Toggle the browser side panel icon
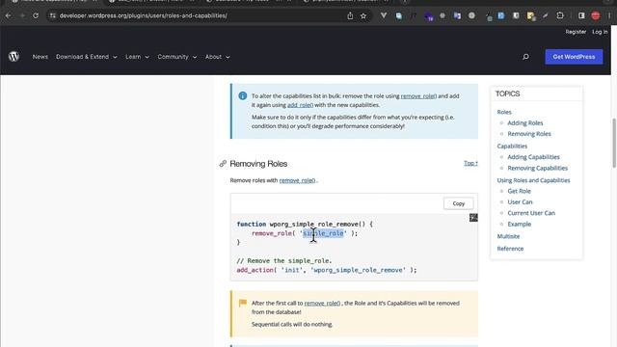Image resolution: width=617 pixels, height=347 pixels. pyautogui.click(x=581, y=15)
